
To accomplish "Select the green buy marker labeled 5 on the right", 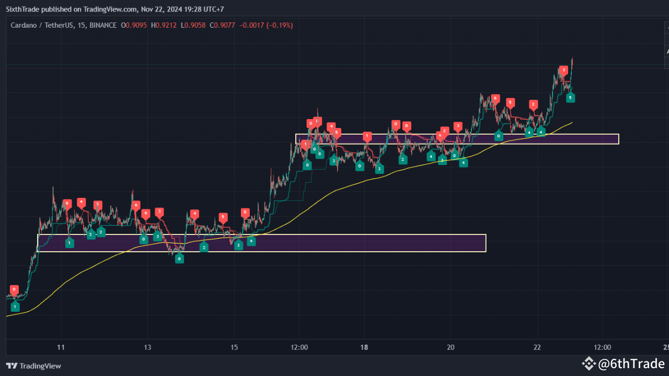I will 570,97.
